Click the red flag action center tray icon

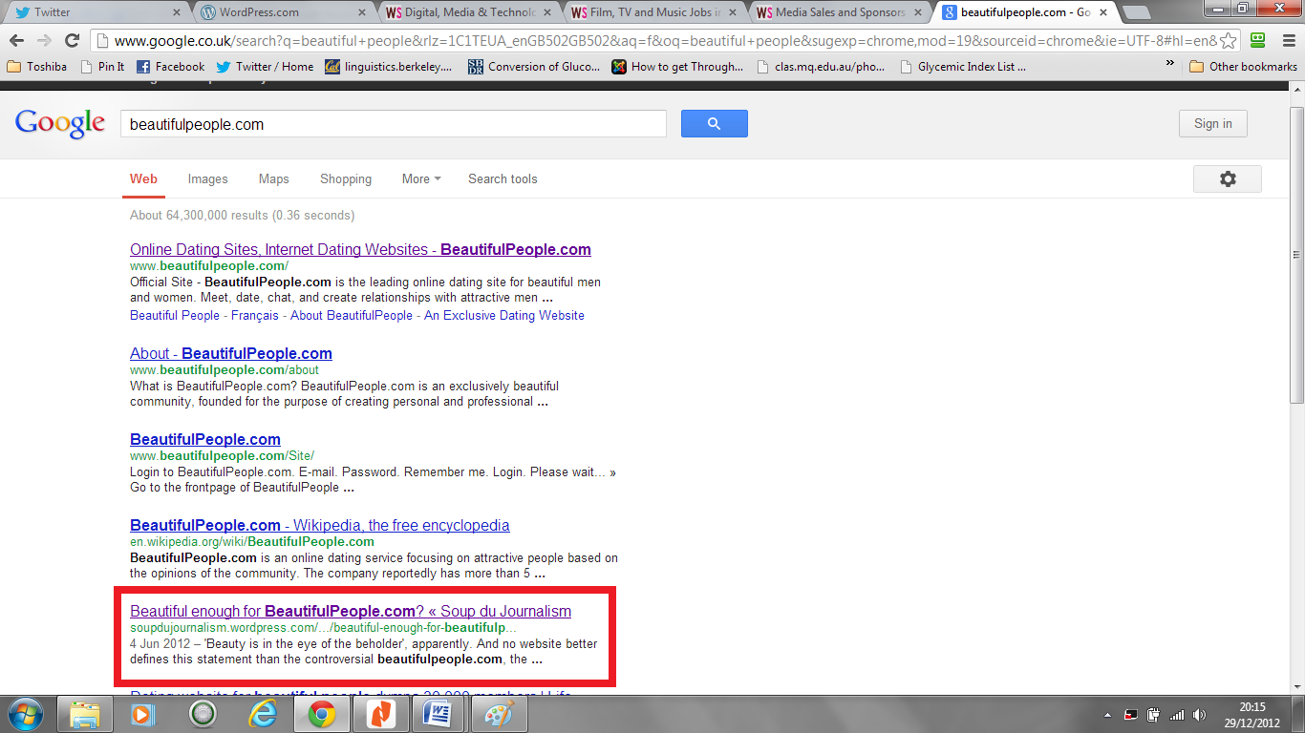(x=1131, y=715)
